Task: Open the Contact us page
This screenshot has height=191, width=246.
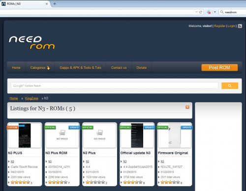Action: point(119,68)
